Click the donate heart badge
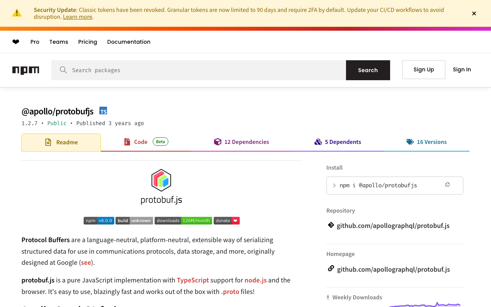Viewport: 491px width, 307px height. pos(227,221)
